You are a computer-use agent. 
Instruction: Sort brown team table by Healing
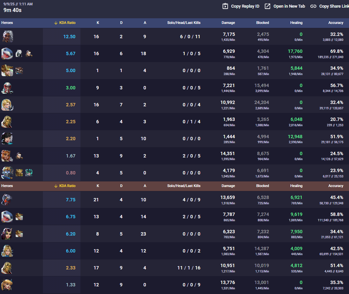point(296,186)
